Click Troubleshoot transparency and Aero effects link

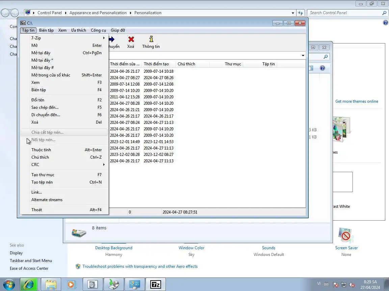coord(140,266)
